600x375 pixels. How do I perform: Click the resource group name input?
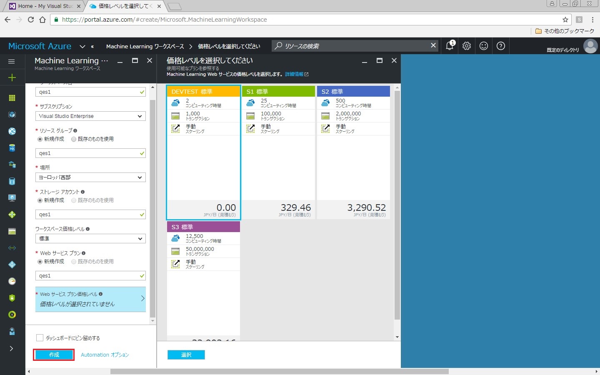pyautogui.click(x=90, y=153)
